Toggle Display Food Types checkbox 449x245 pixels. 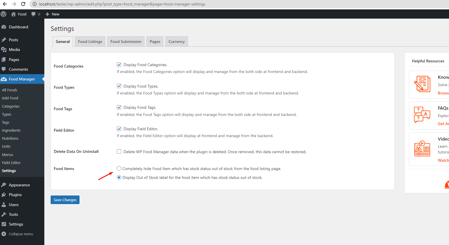(119, 86)
